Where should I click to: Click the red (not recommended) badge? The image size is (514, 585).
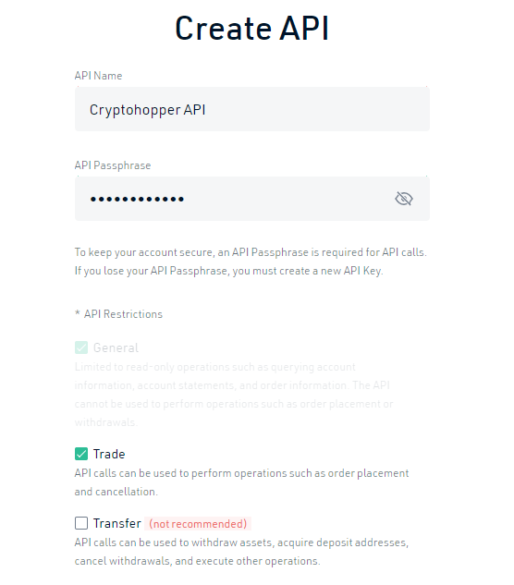[198, 524]
